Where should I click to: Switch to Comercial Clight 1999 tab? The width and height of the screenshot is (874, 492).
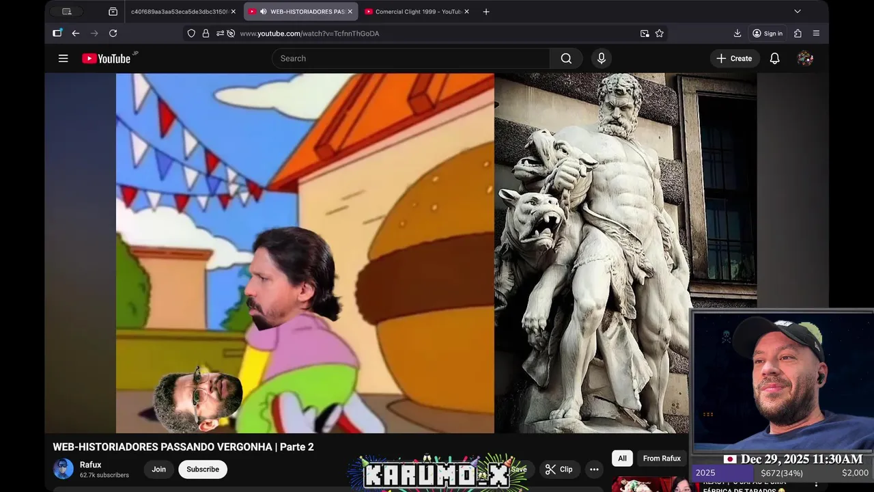(417, 12)
